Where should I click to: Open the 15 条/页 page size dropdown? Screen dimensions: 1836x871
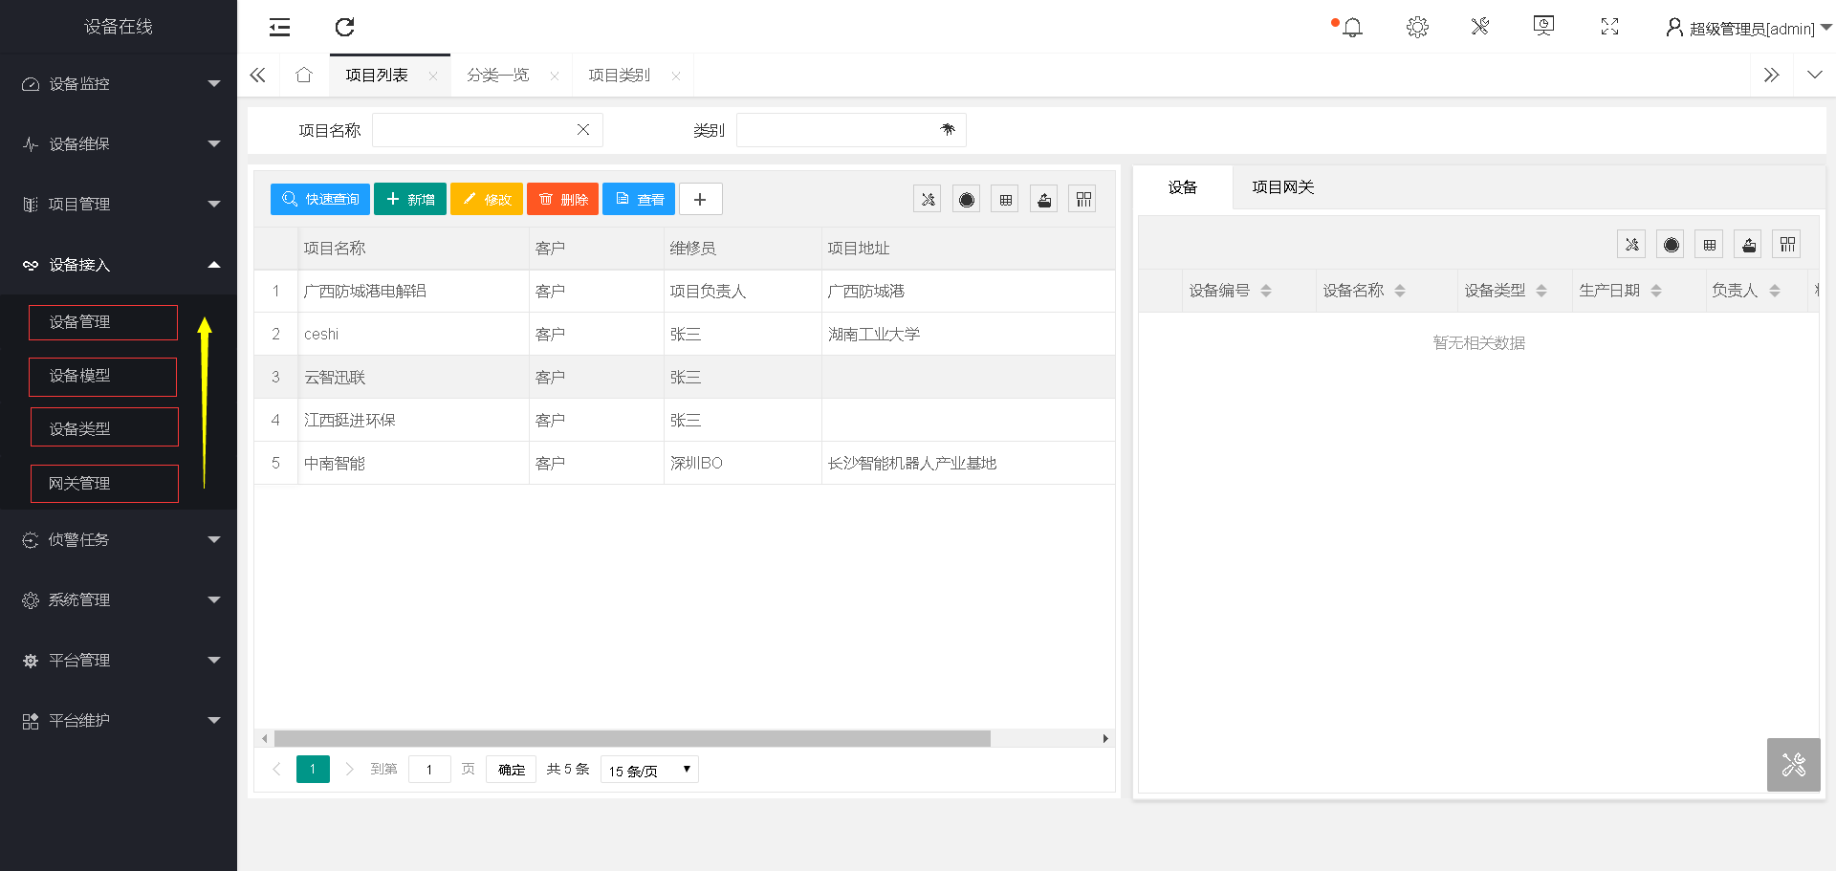[649, 770]
